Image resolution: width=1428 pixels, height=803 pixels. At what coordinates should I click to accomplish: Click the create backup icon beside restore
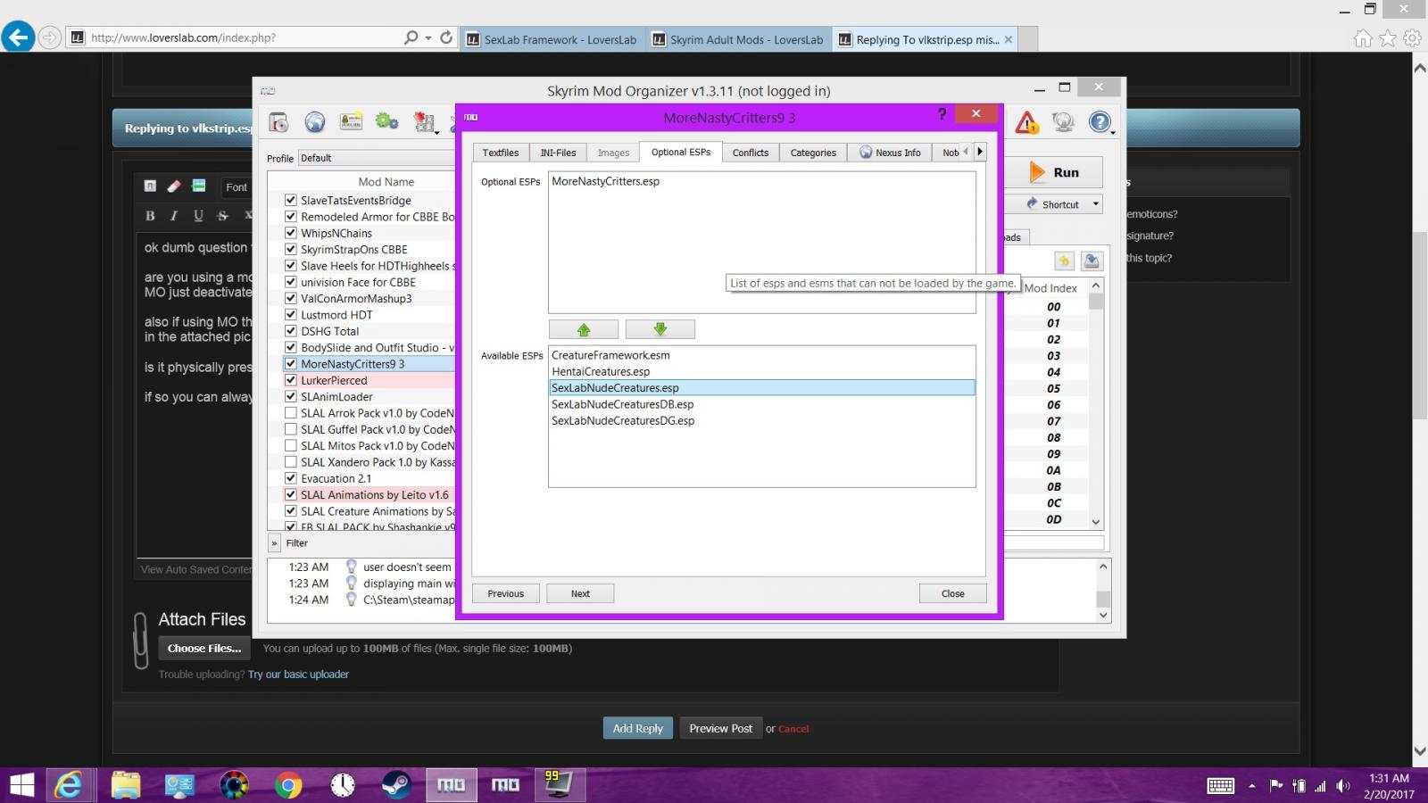pyautogui.click(x=1092, y=261)
